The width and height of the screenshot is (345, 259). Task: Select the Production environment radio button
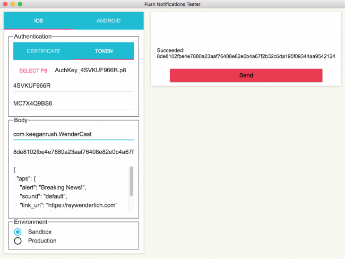18,241
